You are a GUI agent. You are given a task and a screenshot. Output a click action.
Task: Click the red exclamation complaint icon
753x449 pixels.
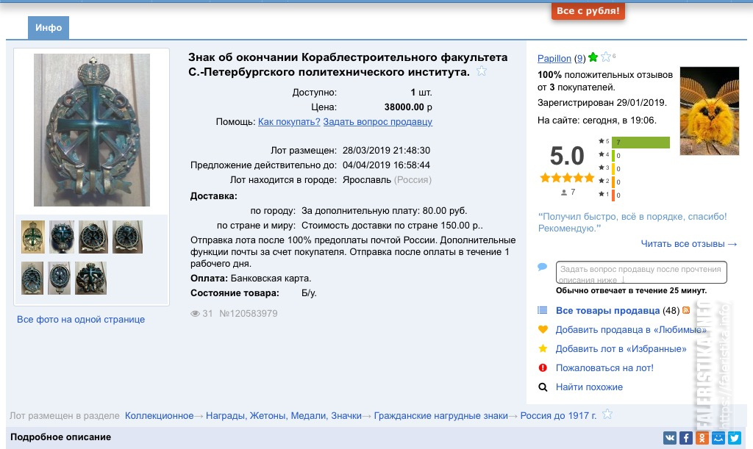tap(543, 367)
